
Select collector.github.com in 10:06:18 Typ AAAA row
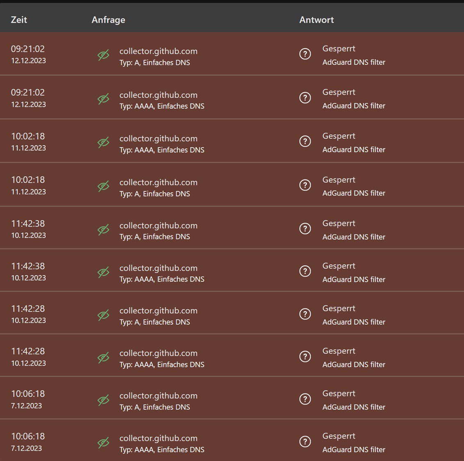(158, 438)
